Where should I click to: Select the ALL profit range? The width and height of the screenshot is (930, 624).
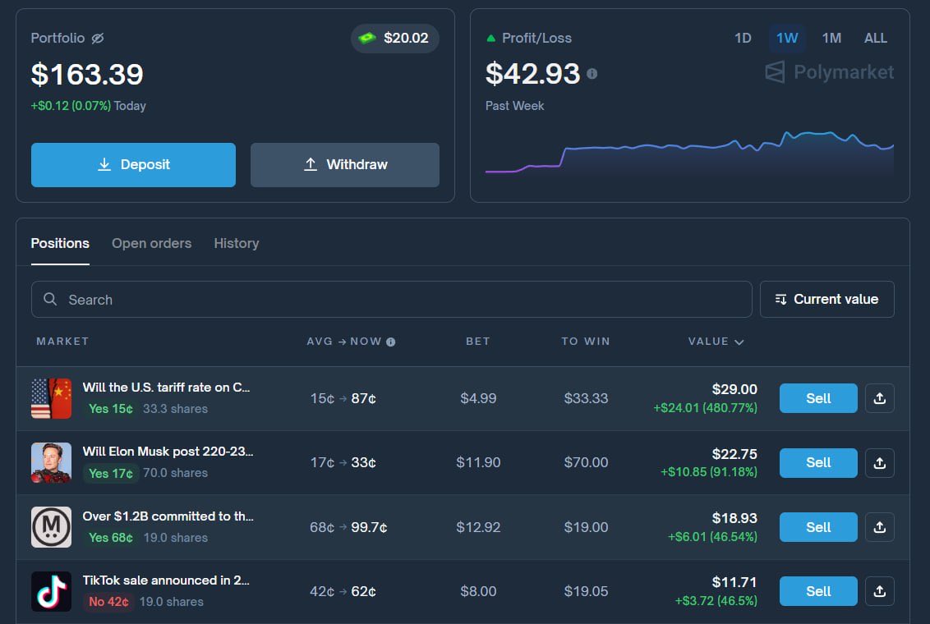pyautogui.click(x=876, y=38)
